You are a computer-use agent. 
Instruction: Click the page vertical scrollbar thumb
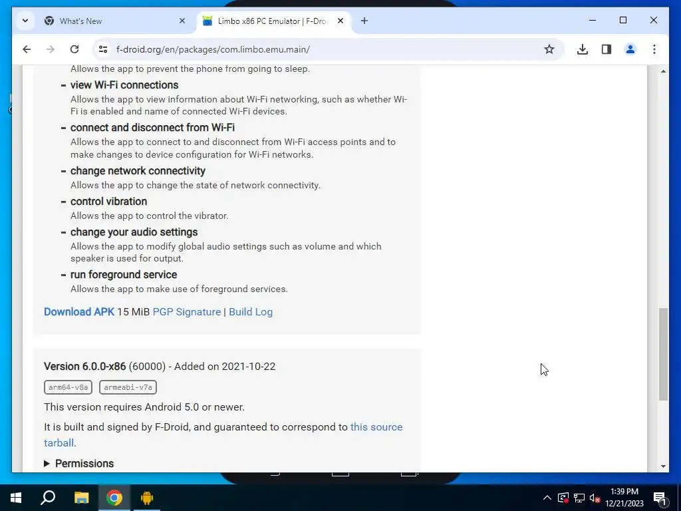tap(663, 354)
